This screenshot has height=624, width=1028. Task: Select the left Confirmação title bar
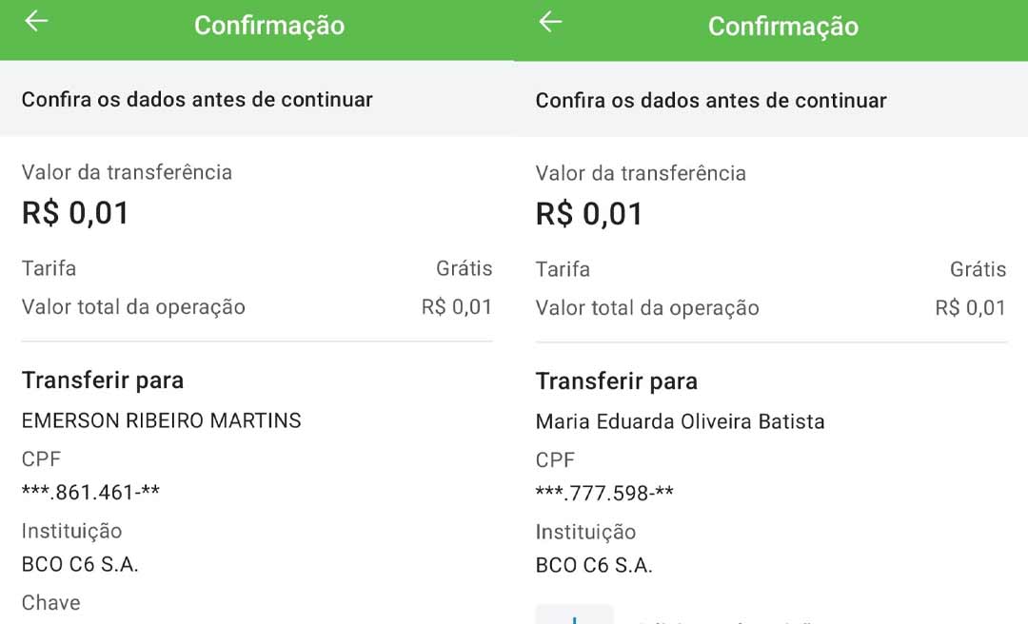(268, 26)
